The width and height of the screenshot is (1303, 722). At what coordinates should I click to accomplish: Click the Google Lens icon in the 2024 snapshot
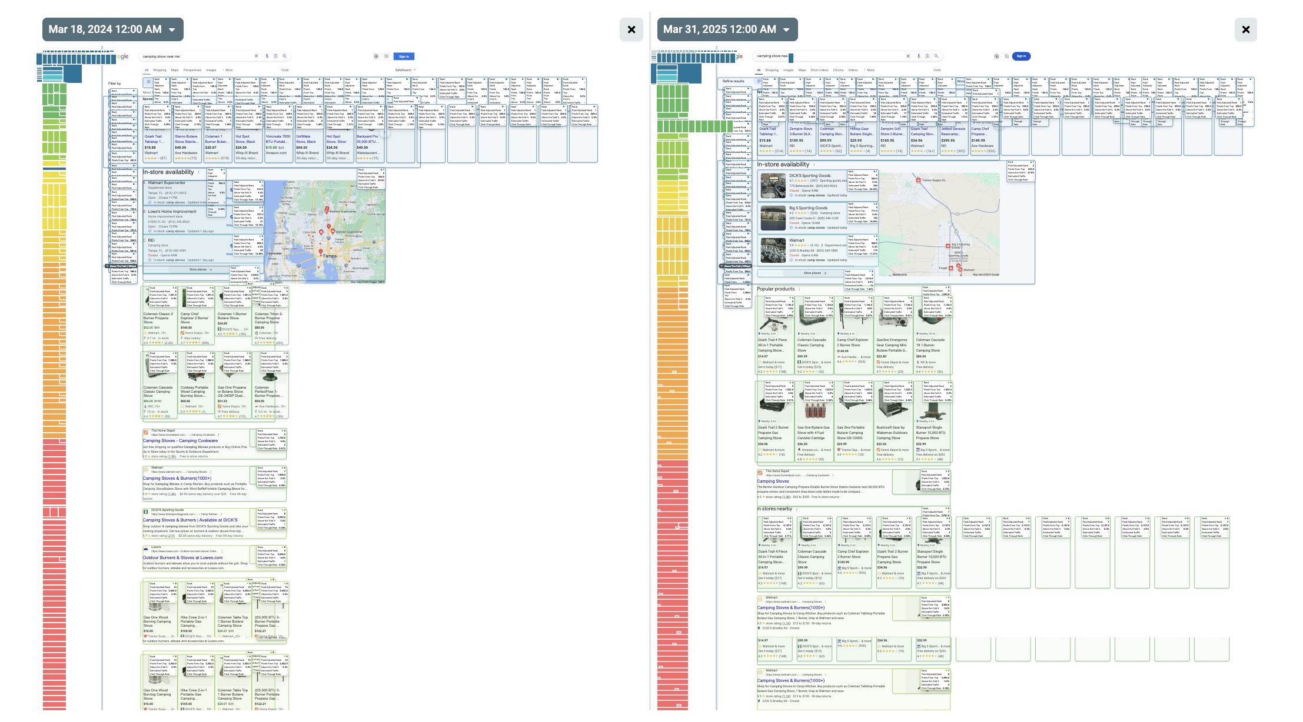(275, 56)
